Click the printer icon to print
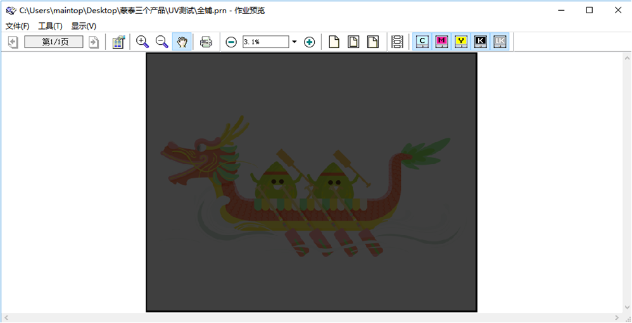The height and width of the screenshot is (323, 632). 206,42
